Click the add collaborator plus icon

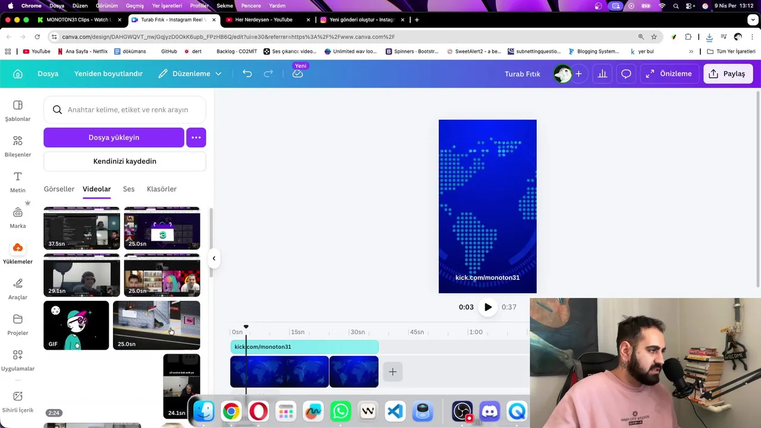(578, 74)
